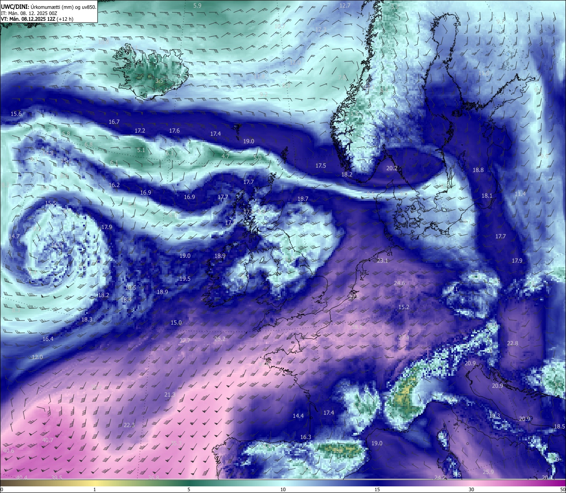Click the map value '15.6'
This screenshot has width=566, height=493.
point(16,114)
